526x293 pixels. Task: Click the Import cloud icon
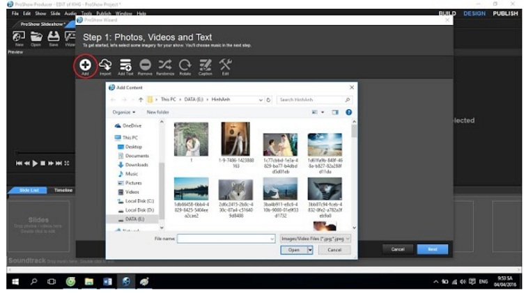click(x=105, y=65)
